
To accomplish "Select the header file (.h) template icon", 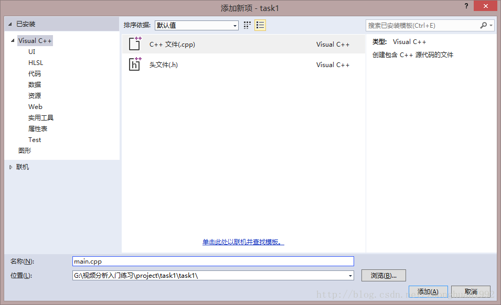I will (x=135, y=64).
